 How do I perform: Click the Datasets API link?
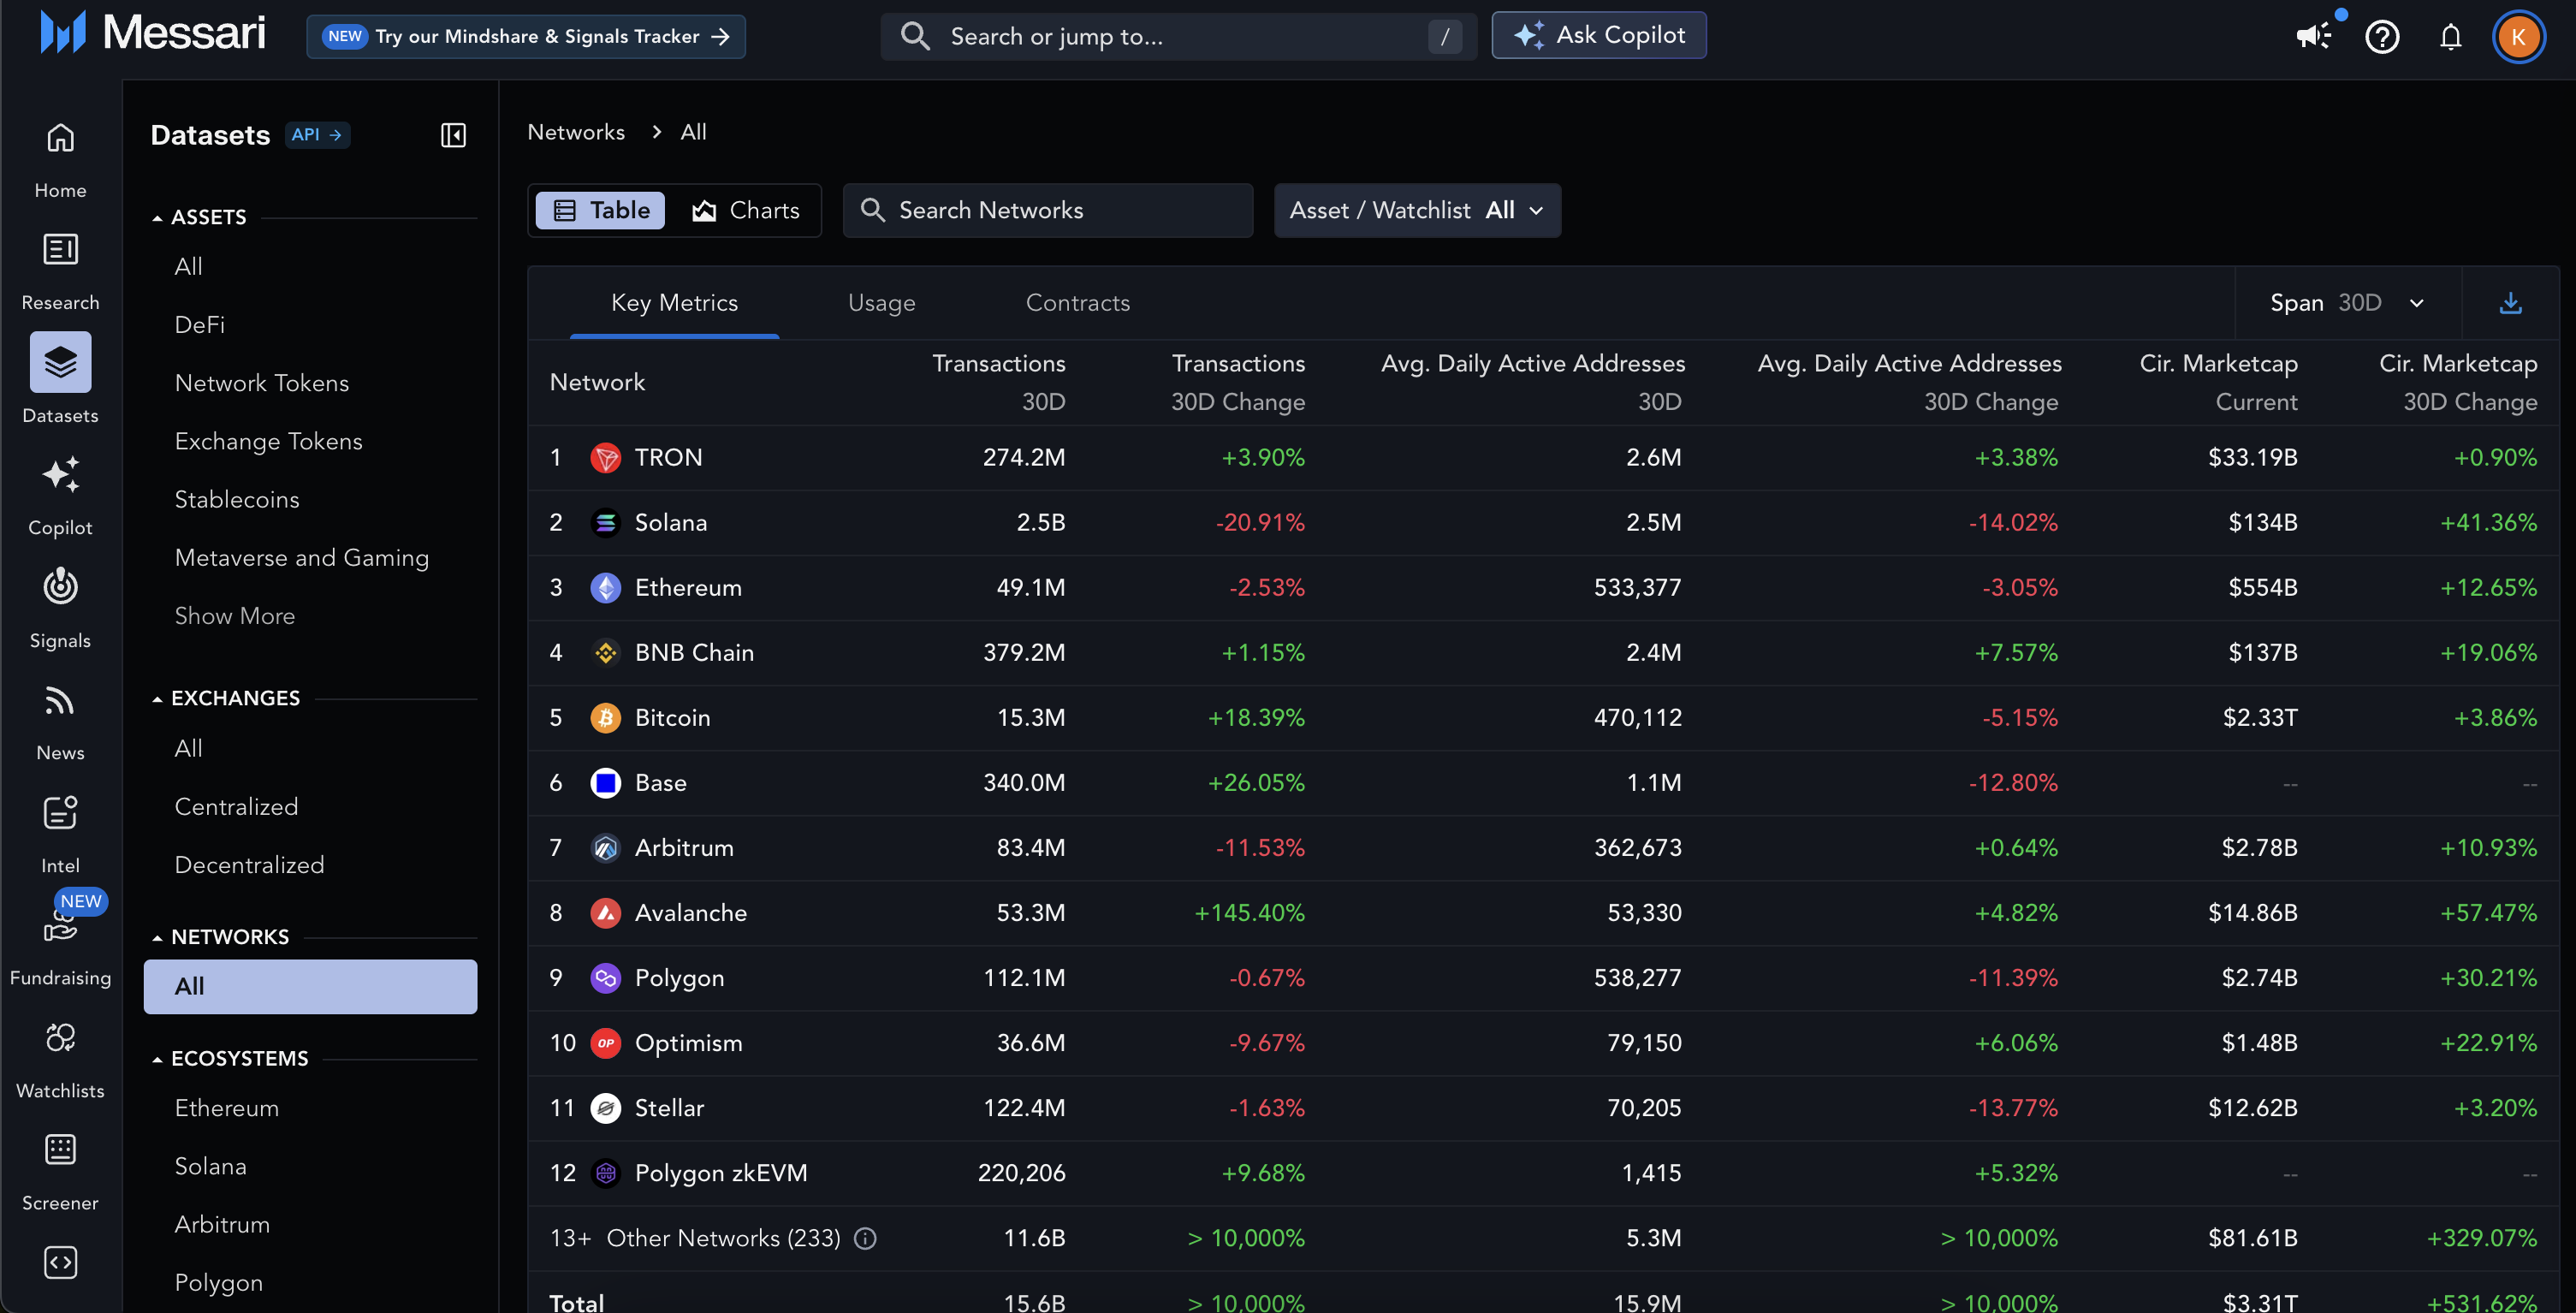[x=317, y=135]
